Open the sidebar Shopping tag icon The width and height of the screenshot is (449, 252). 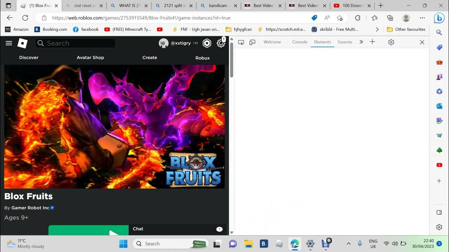(x=439, y=47)
